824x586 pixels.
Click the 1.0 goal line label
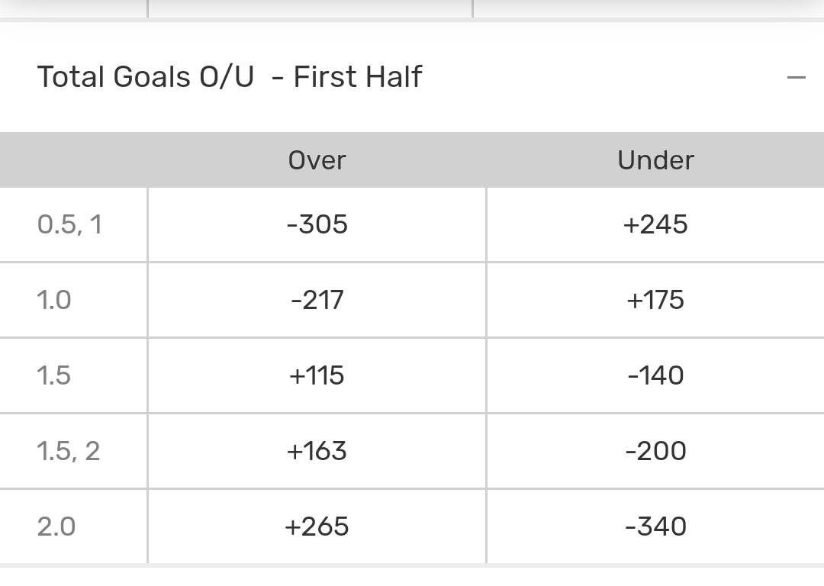[x=54, y=300]
